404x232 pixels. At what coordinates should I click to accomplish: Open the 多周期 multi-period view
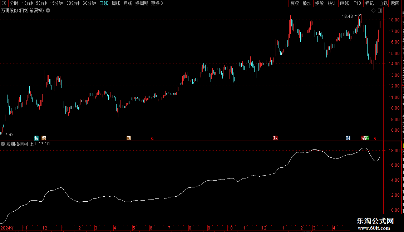click(142, 3)
